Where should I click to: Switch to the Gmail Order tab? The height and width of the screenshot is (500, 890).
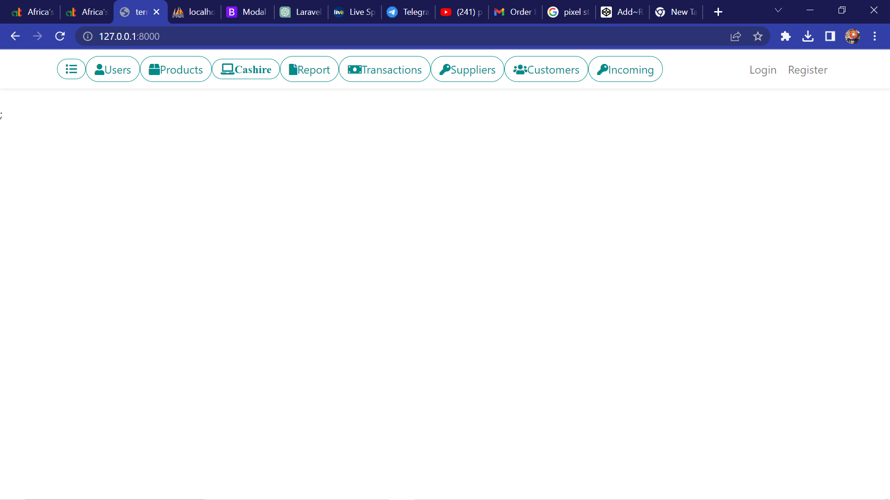tap(515, 12)
